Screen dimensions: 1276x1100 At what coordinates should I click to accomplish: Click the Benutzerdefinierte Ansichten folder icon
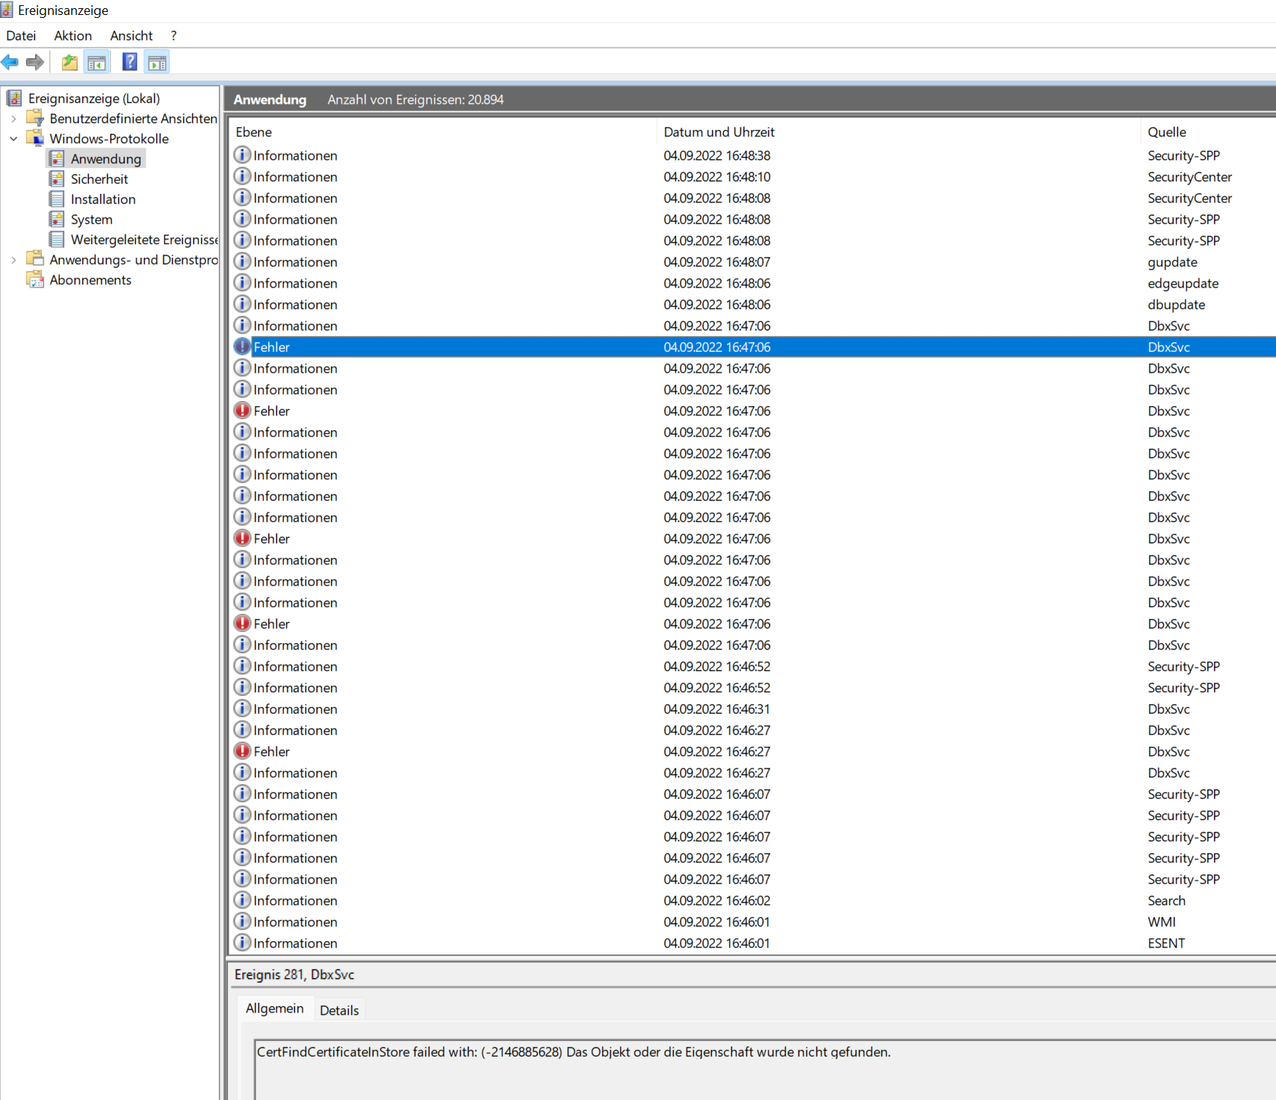tap(35, 118)
